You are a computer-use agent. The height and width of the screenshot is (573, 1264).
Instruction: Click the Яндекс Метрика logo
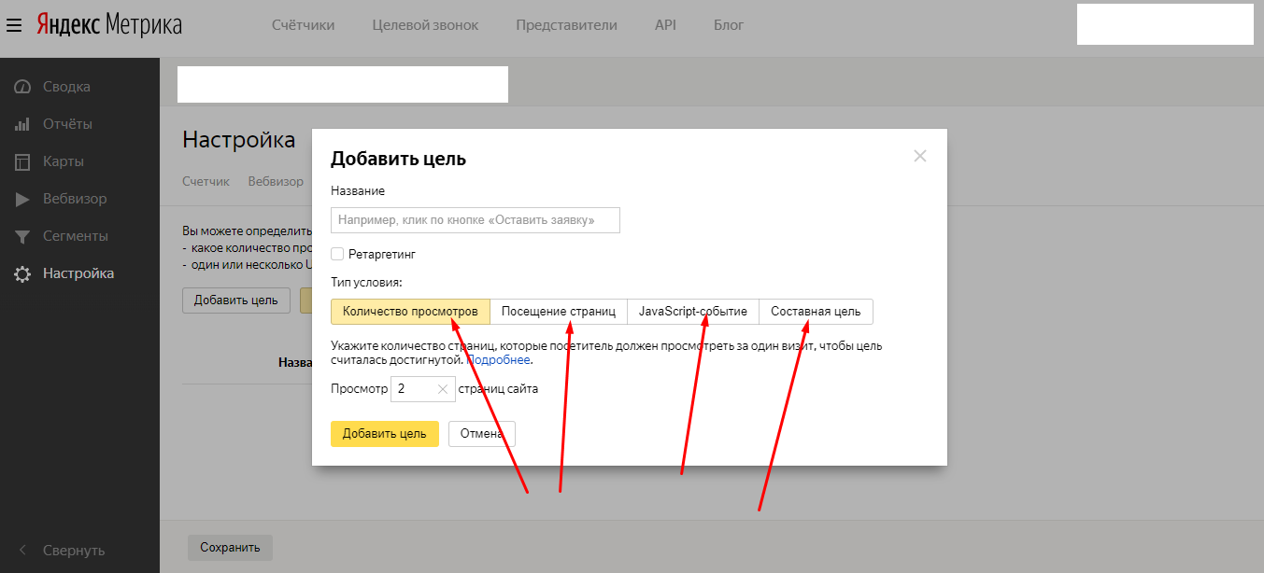109,25
